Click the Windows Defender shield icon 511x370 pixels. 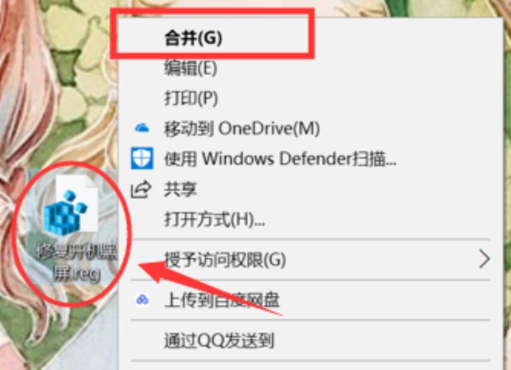(x=142, y=158)
